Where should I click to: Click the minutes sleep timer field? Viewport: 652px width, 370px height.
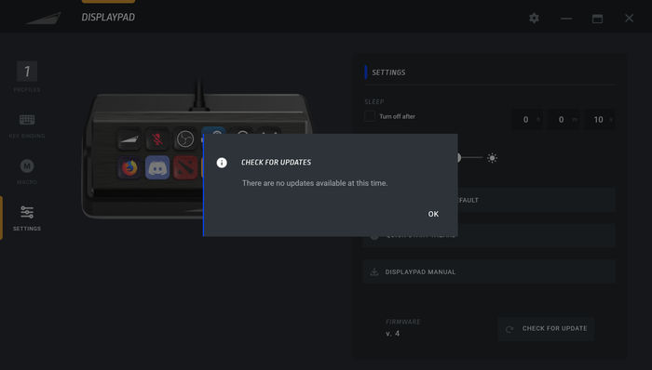pos(563,120)
